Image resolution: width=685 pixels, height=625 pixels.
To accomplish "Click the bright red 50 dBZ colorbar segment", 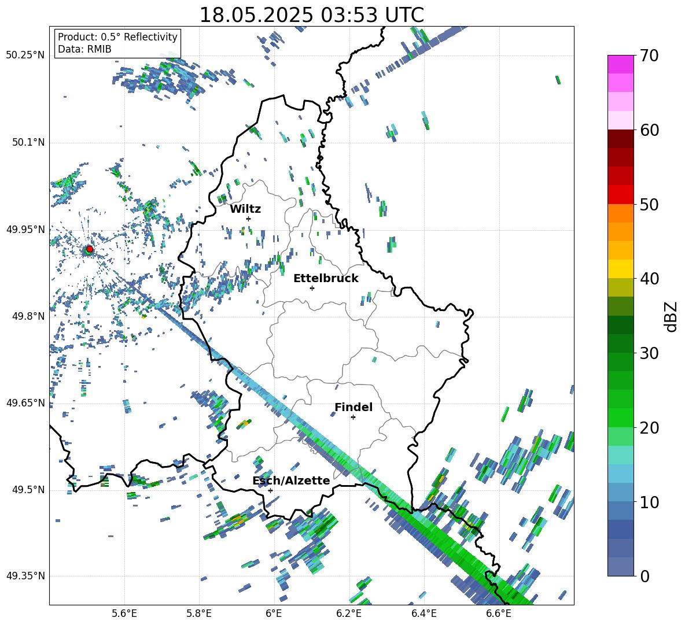I will [620, 195].
